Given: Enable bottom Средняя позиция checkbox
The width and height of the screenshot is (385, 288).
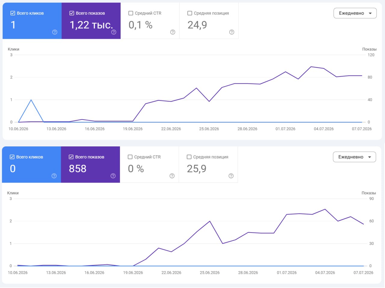Looking at the screenshot, I should tap(189, 157).
